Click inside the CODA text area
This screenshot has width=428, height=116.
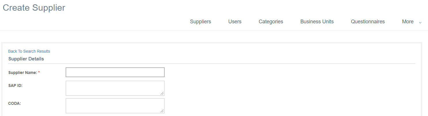point(115,106)
